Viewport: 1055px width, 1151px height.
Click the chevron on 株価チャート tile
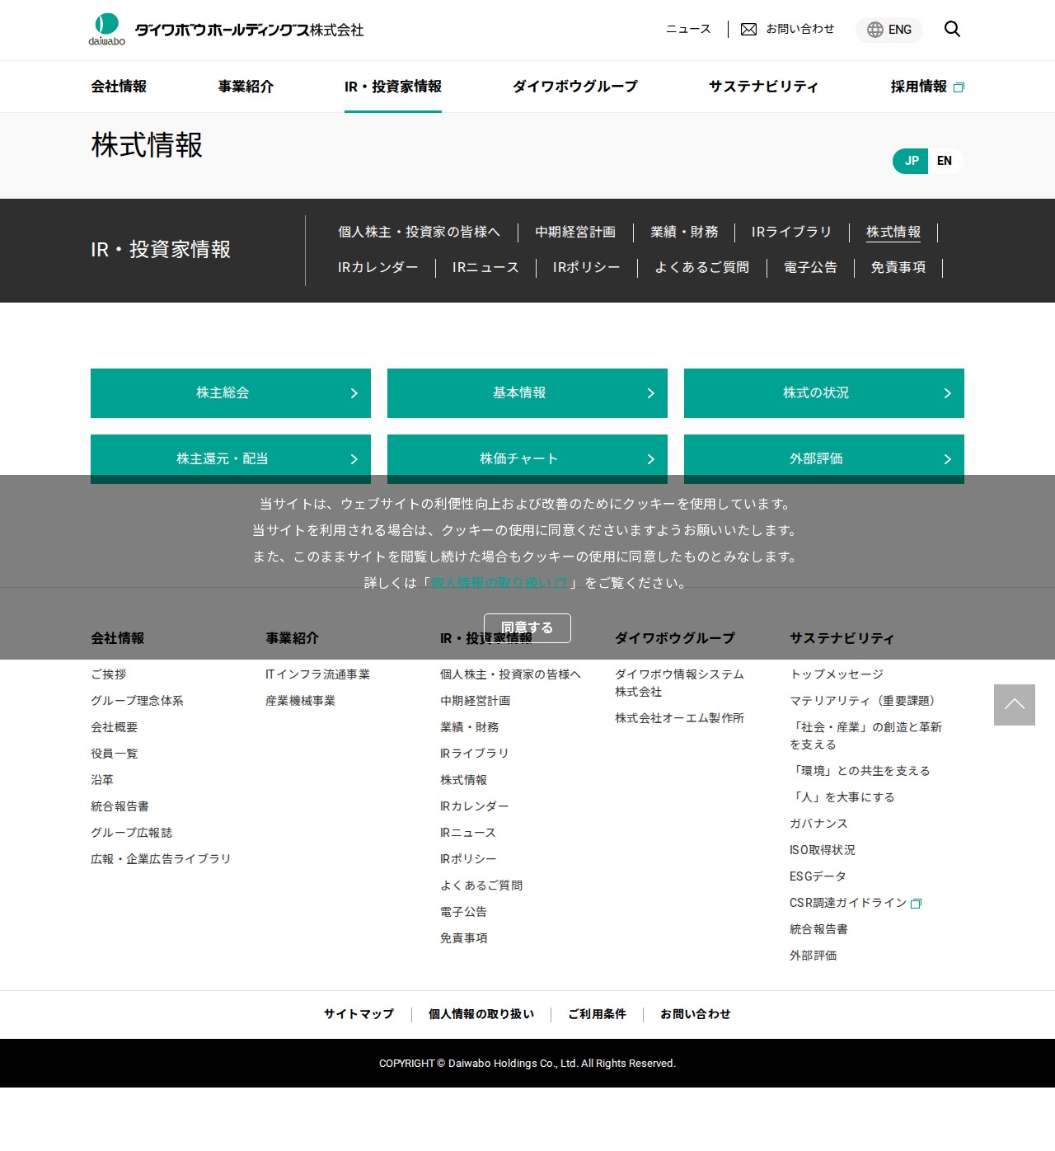pos(651,459)
